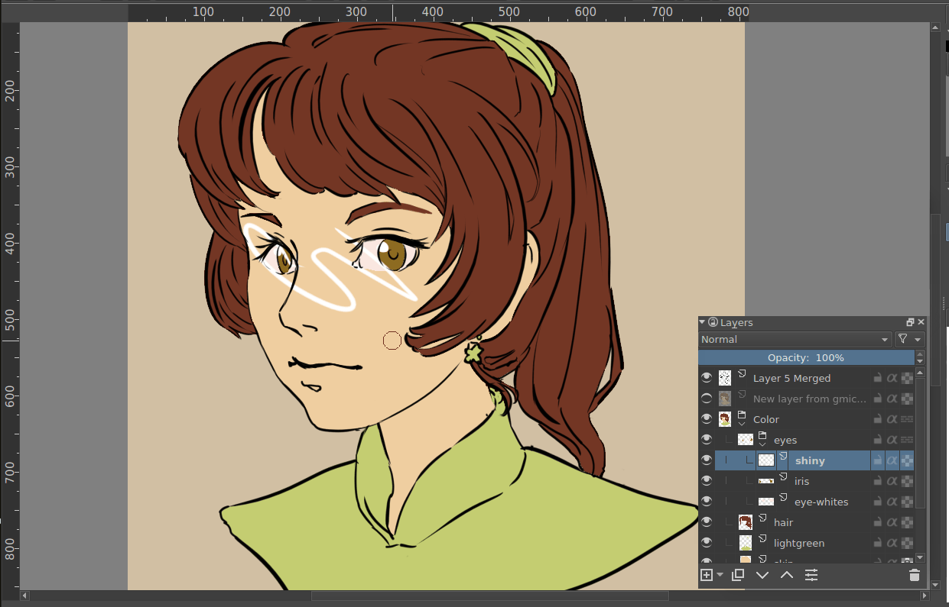The height and width of the screenshot is (607, 949).
Task: Hide the iris layer
Action: tap(707, 481)
